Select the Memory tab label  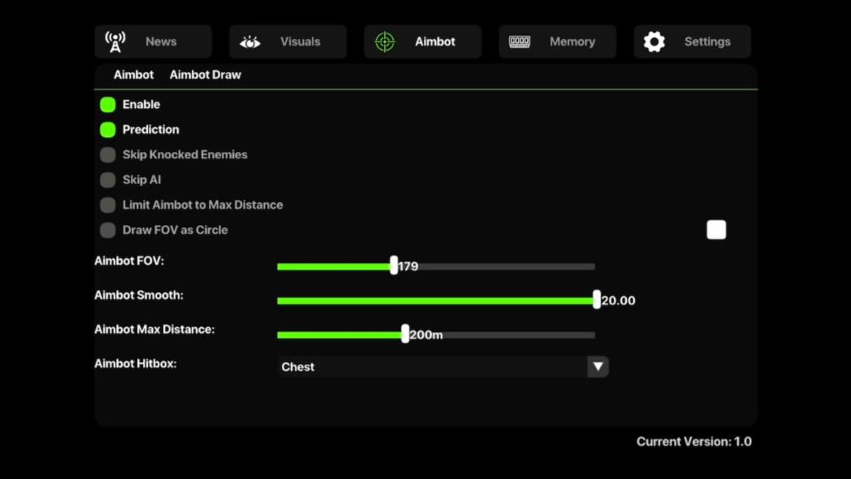coord(572,41)
